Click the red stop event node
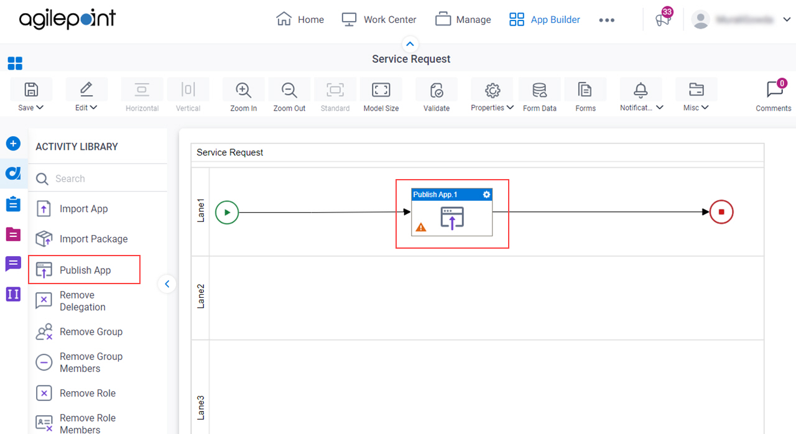This screenshot has height=434, width=796. coord(721,211)
